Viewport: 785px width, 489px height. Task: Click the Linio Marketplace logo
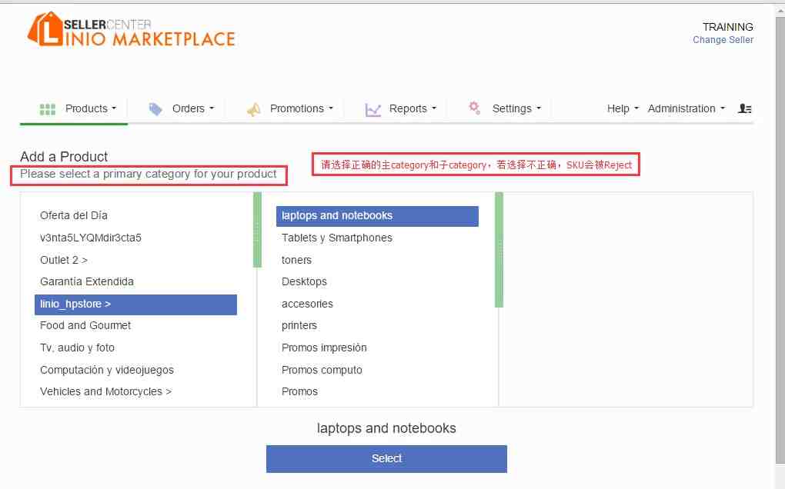pos(131,30)
